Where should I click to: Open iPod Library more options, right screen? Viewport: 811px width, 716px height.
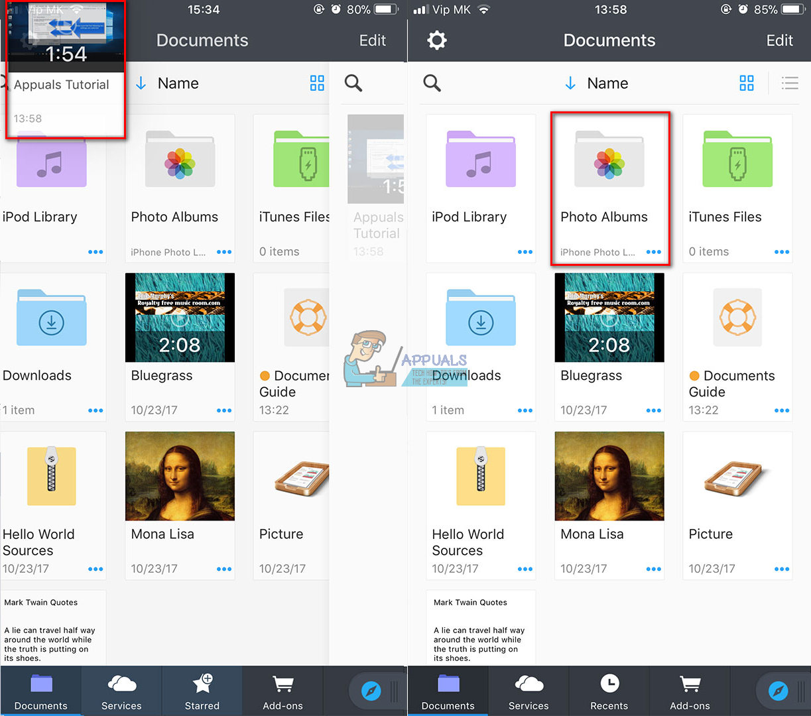click(525, 252)
